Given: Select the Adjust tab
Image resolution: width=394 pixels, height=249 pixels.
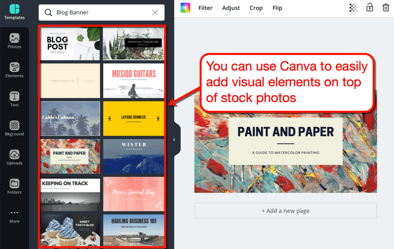Looking at the screenshot, I should (231, 8).
